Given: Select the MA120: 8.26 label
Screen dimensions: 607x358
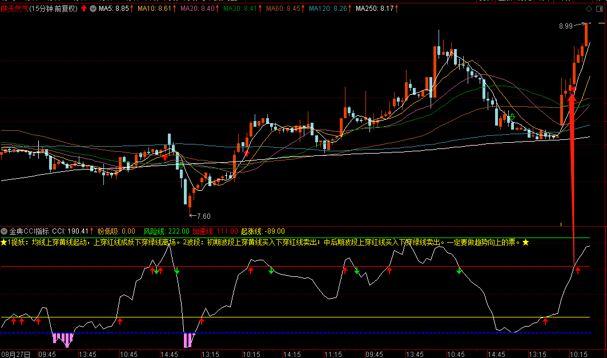Looking at the screenshot, I should 328,9.
